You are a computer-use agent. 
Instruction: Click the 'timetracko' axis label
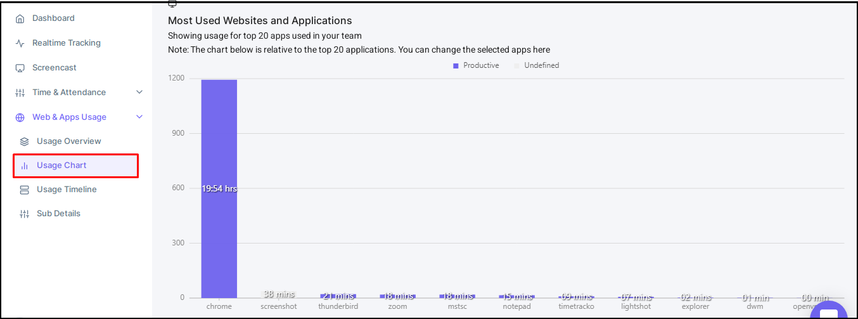[x=577, y=306]
